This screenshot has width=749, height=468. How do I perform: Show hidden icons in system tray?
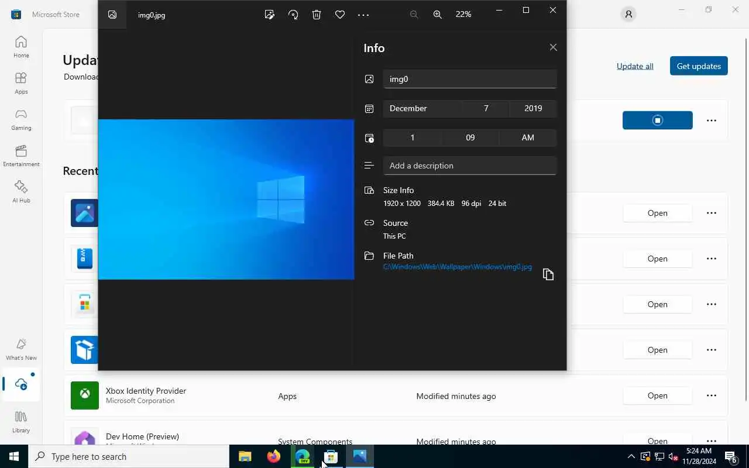coord(631,456)
